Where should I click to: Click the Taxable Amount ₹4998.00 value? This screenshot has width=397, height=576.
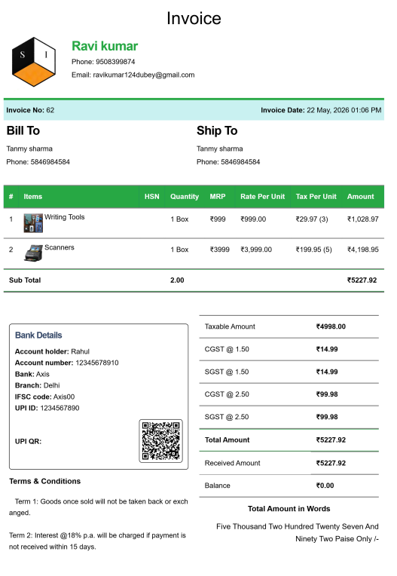coord(331,326)
